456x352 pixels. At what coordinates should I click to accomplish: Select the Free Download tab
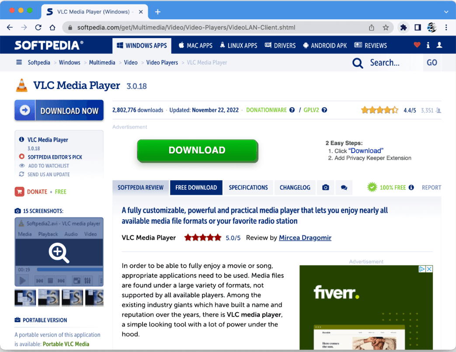[196, 188]
